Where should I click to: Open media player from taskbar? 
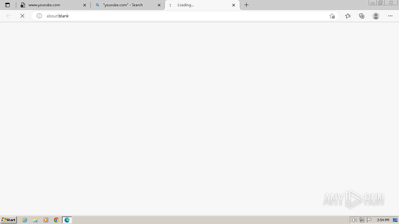pyautogui.click(x=46, y=220)
